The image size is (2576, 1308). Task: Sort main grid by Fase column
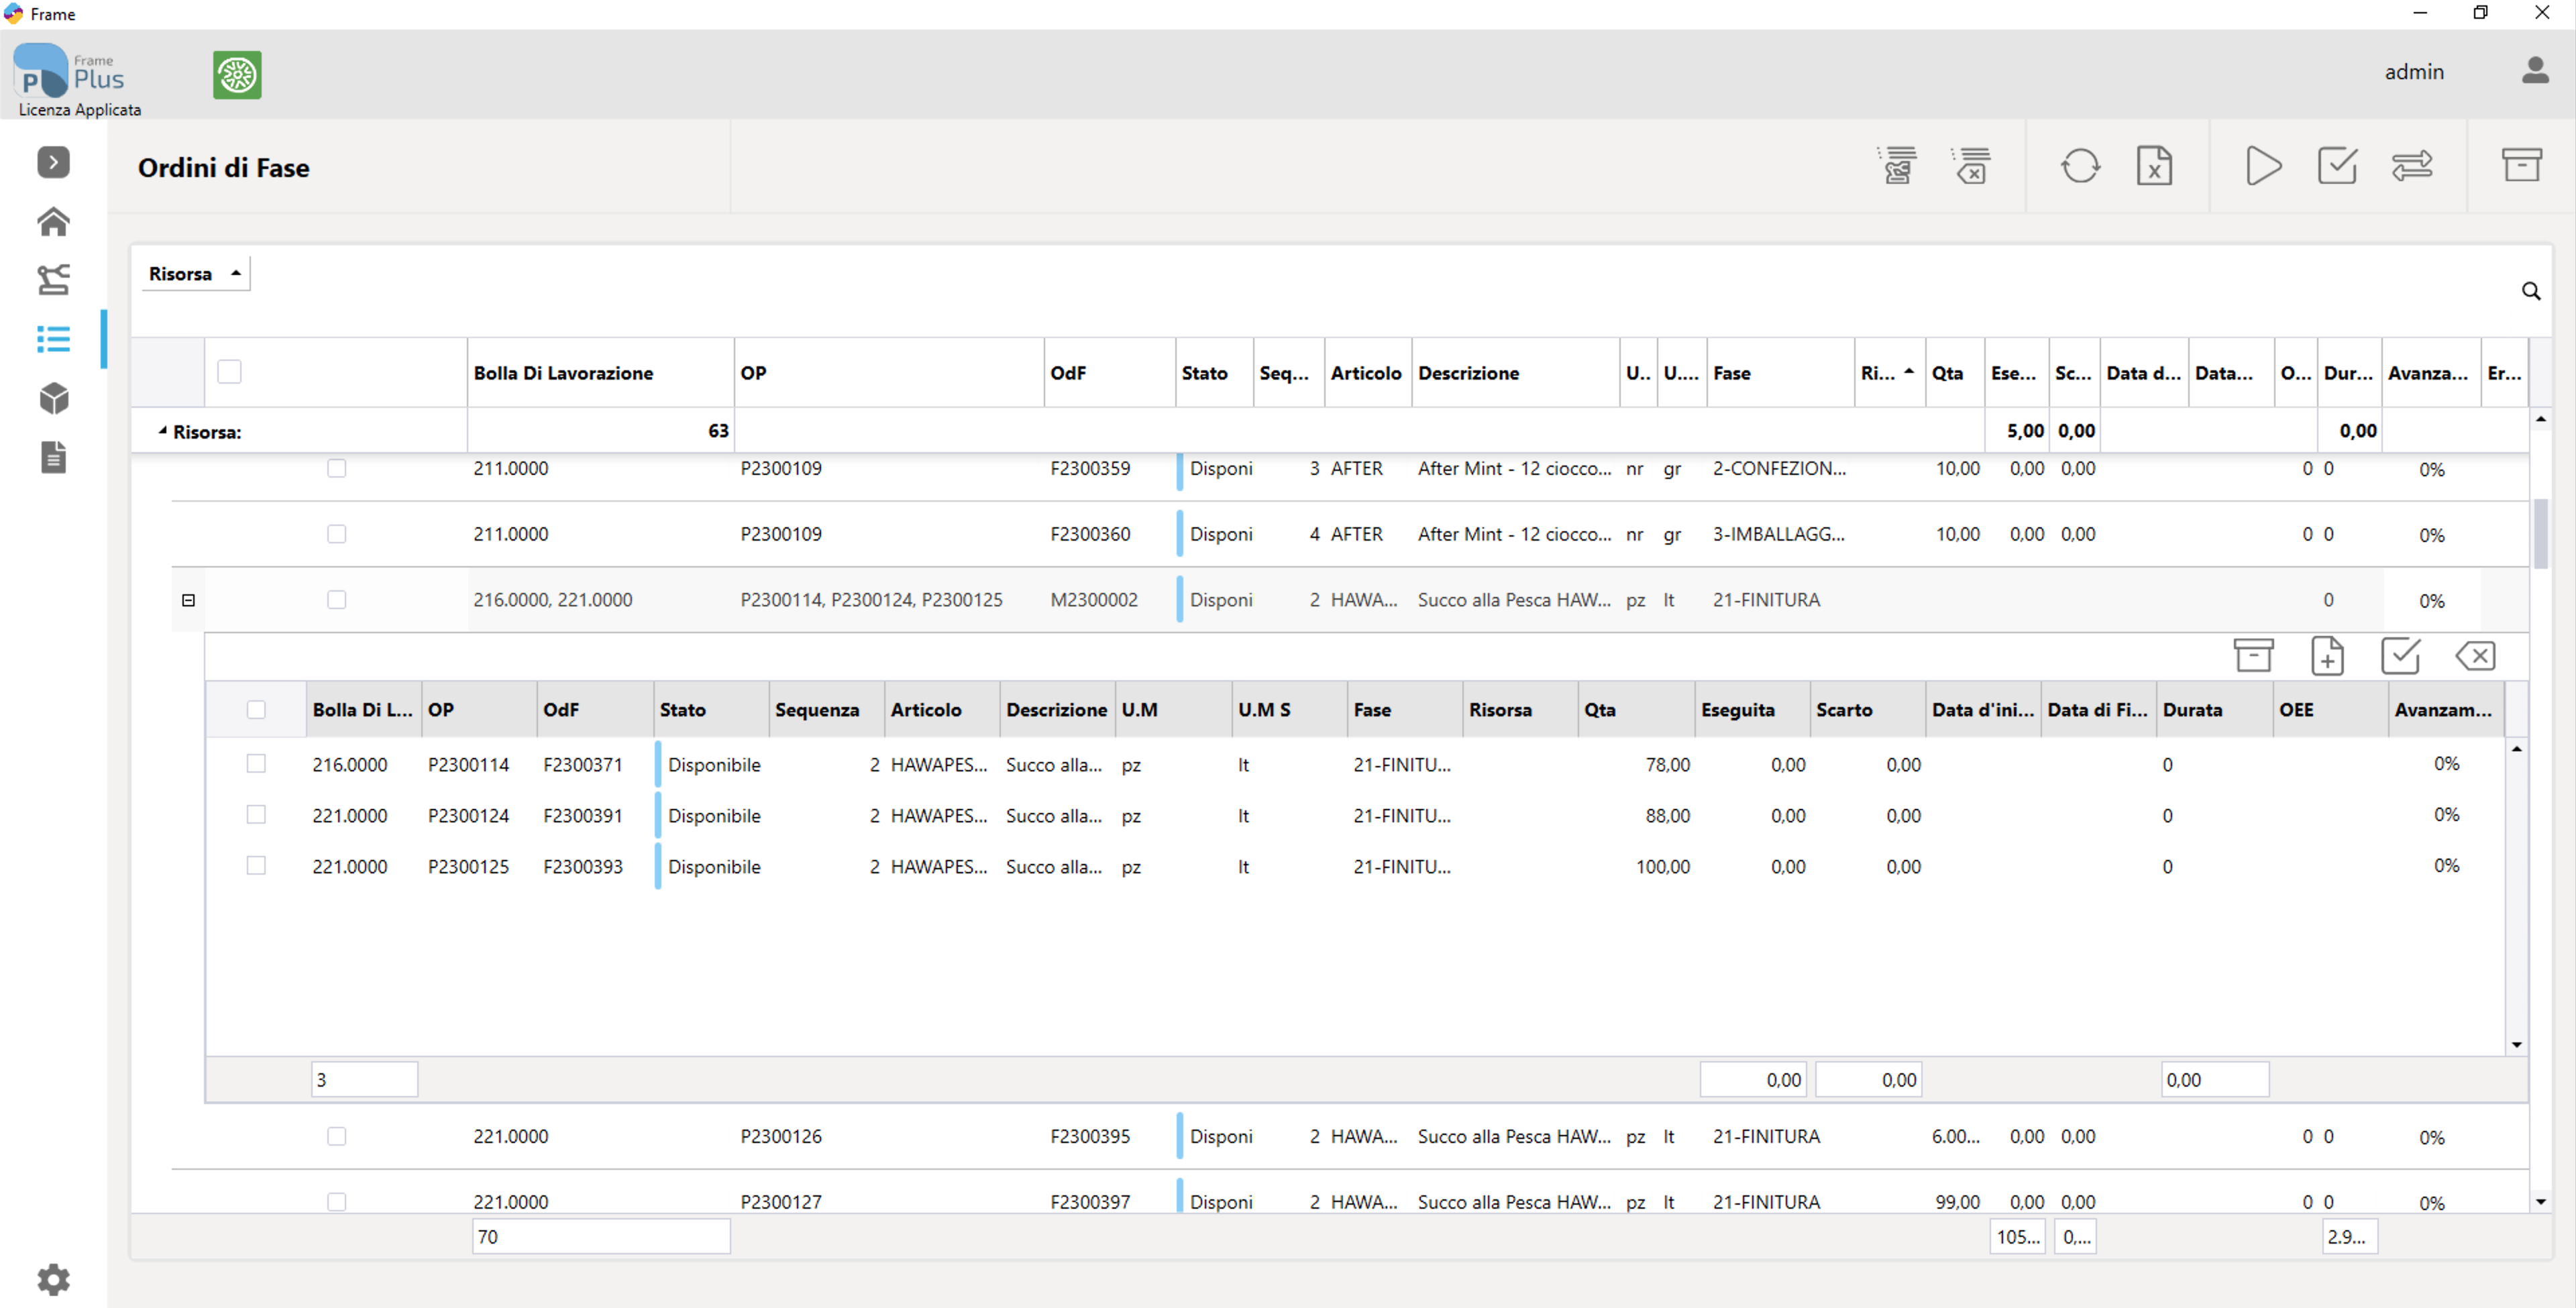(1781, 373)
